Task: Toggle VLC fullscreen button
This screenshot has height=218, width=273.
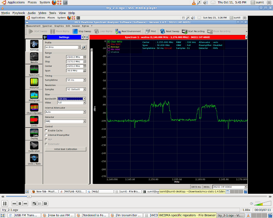Action: point(34,204)
